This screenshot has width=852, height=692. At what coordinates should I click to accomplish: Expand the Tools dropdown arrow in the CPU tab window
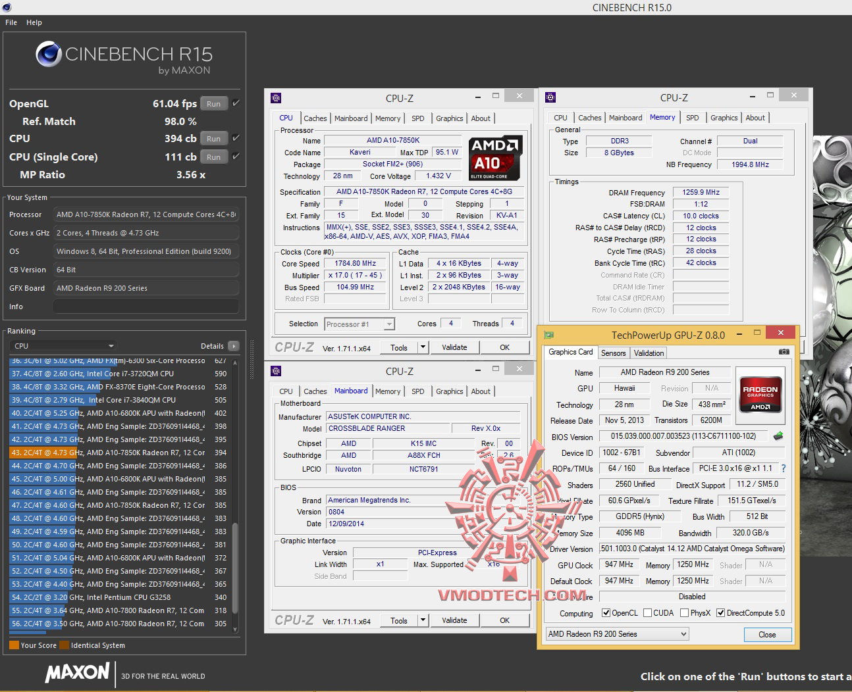(x=423, y=347)
